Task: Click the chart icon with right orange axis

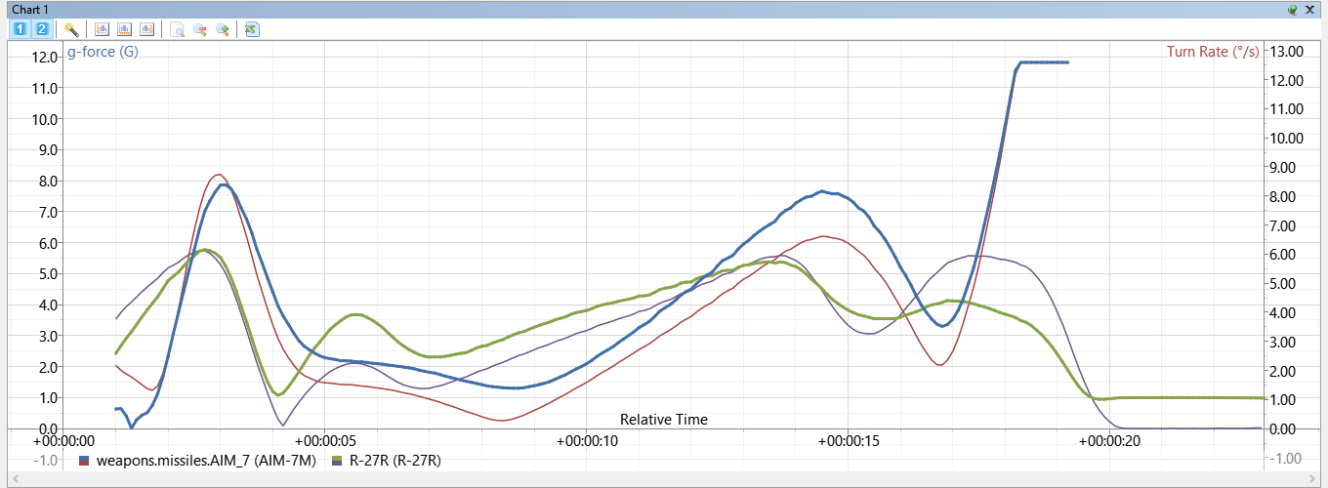Action: [x=146, y=28]
